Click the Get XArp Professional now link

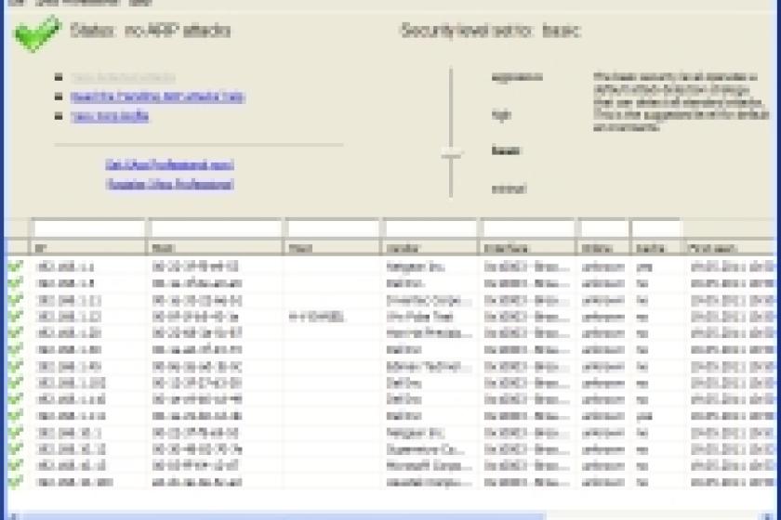(170, 164)
